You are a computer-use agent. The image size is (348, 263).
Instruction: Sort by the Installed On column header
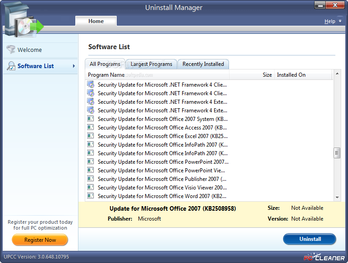[x=303, y=75]
